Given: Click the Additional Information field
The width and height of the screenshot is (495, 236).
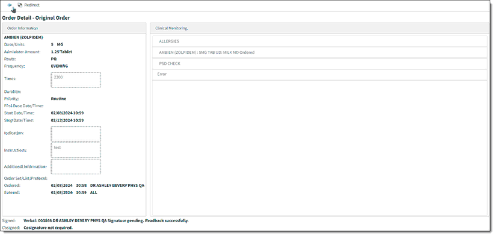Looking at the screenshot, I should 76,167.
